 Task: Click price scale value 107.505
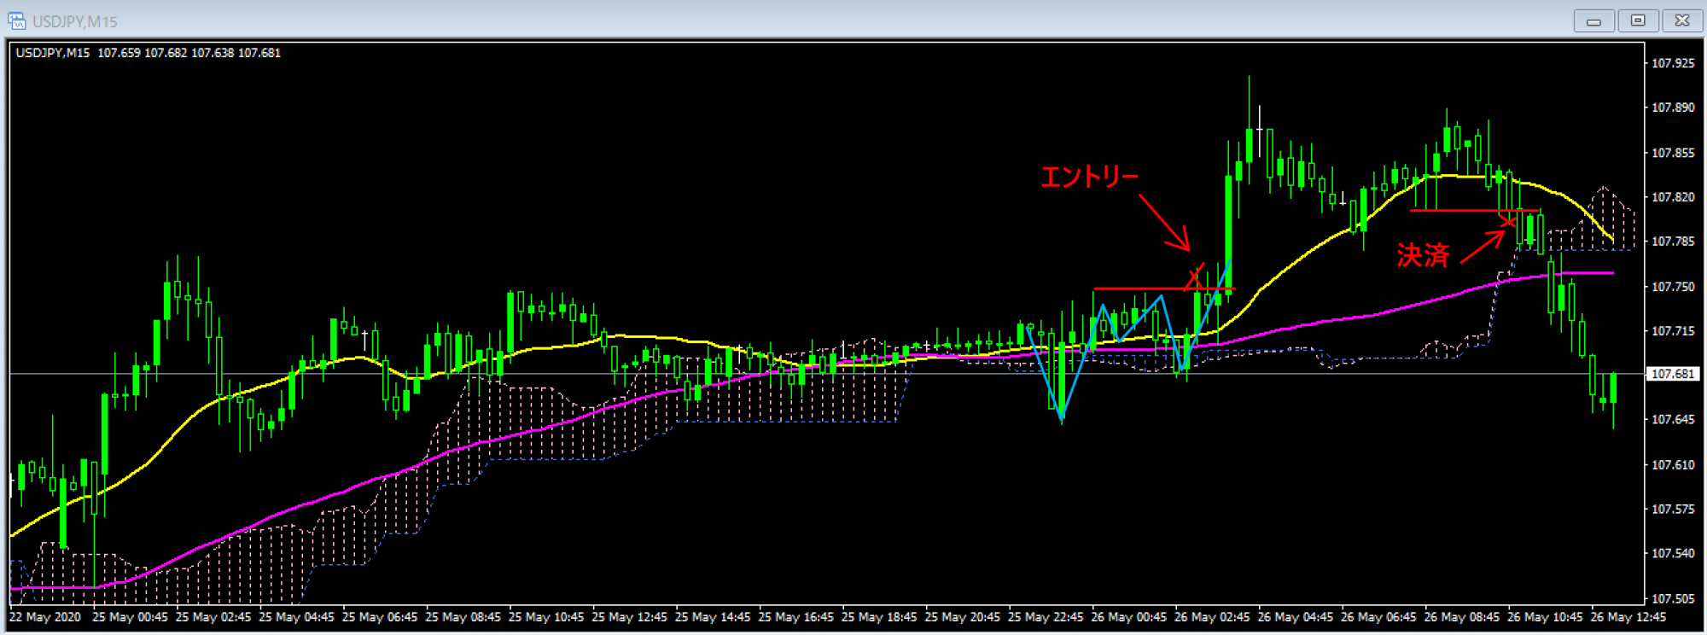coord(1673,599)
